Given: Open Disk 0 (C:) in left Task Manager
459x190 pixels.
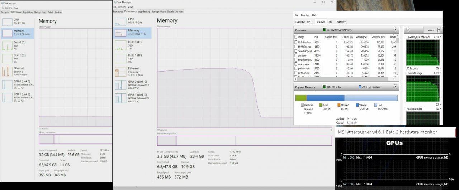Looking at the screenshot, I should pos(7,46).
